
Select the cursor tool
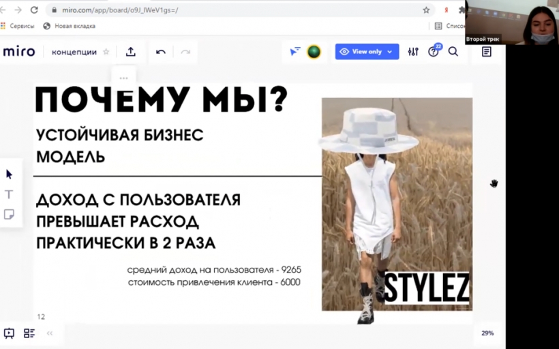click(x=10, y=174)
